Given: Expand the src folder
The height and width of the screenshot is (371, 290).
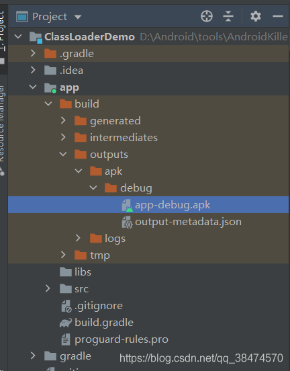Looking at the screenshot, I should pyautogui.click(x=48, y=288).
